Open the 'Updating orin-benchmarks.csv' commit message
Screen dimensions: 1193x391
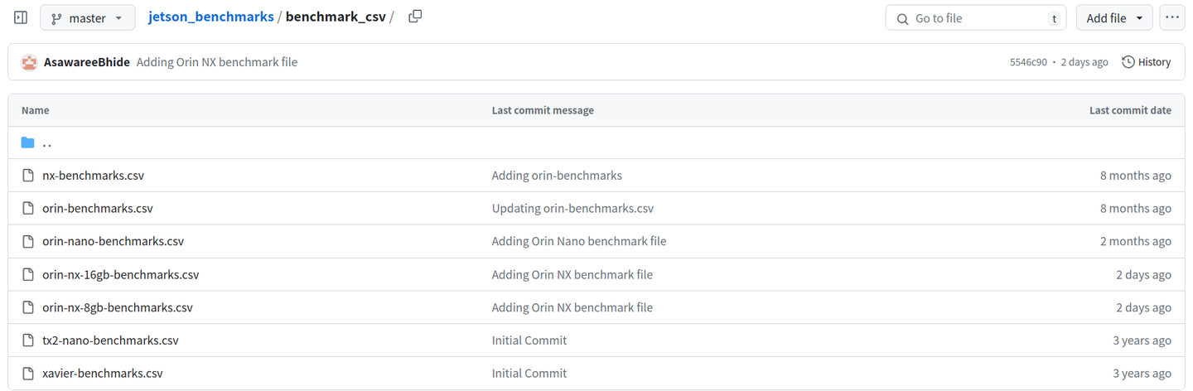[572, 209]
